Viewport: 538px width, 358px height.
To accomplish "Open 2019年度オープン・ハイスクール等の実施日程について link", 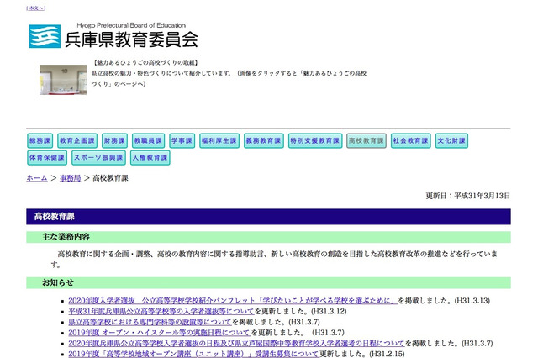I will (159, 333).
